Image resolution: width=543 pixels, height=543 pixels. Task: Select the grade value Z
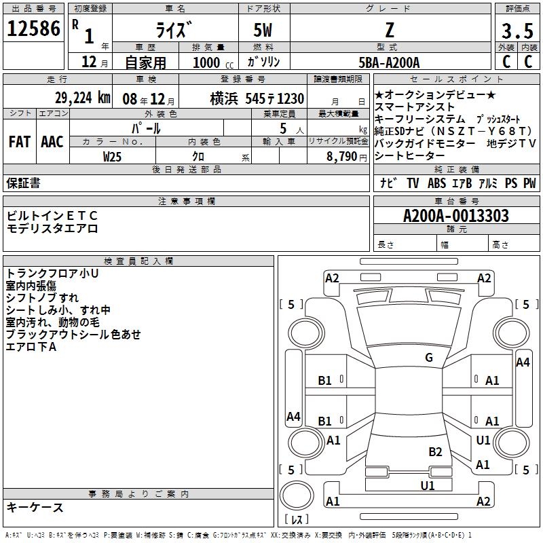(x=390, y=30)
